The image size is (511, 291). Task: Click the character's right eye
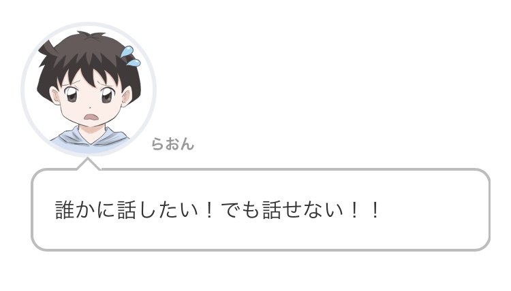tap(107, 96)
